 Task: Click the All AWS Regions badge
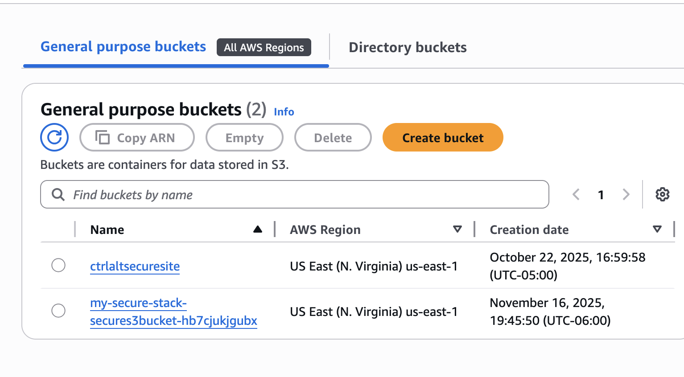pos(264,47)
